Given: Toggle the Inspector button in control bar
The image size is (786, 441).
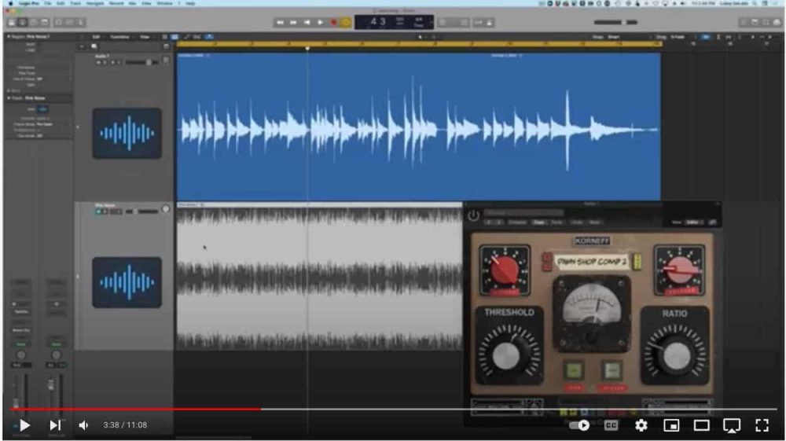Looking at the screenshot, I should coord(23,23).
